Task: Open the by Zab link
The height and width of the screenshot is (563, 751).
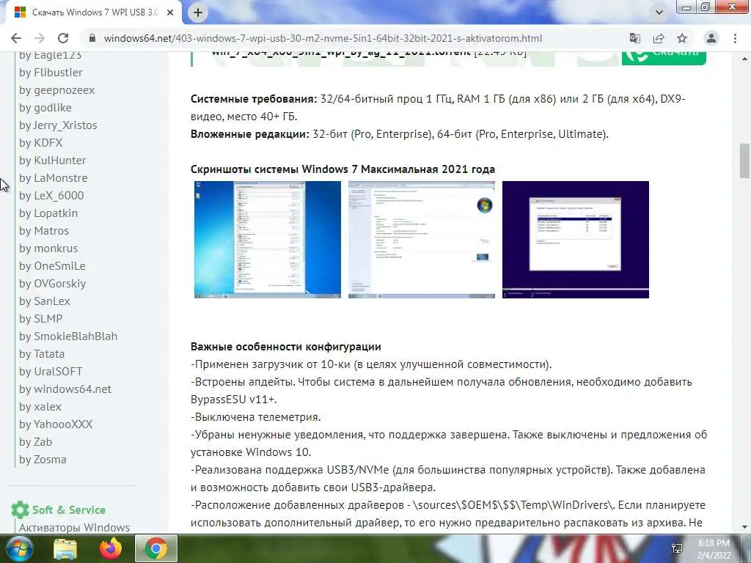Action: [x=35, y=442]
